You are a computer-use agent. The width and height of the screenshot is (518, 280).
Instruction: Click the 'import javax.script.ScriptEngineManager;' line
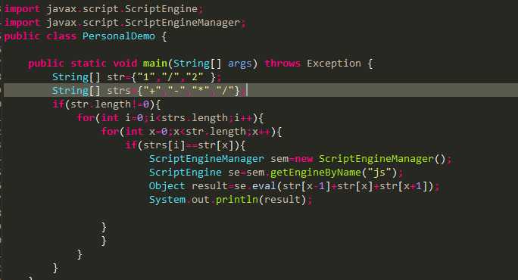(125, 23)
